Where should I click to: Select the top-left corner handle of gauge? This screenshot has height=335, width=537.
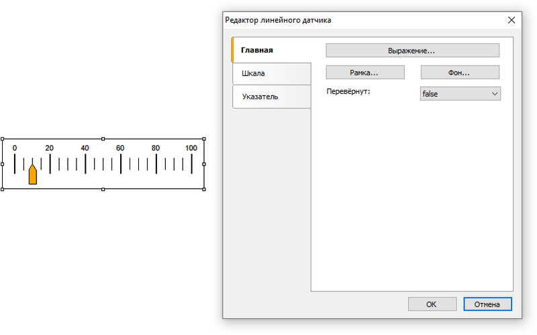pyautogui.click(x=3, y=139)
